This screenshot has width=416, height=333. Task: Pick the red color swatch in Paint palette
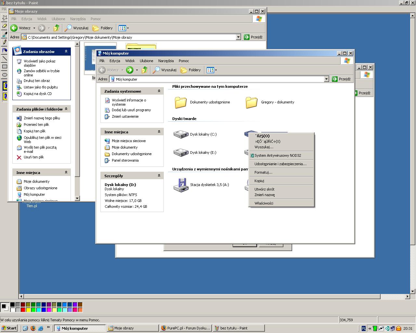[x=23, y=310]
